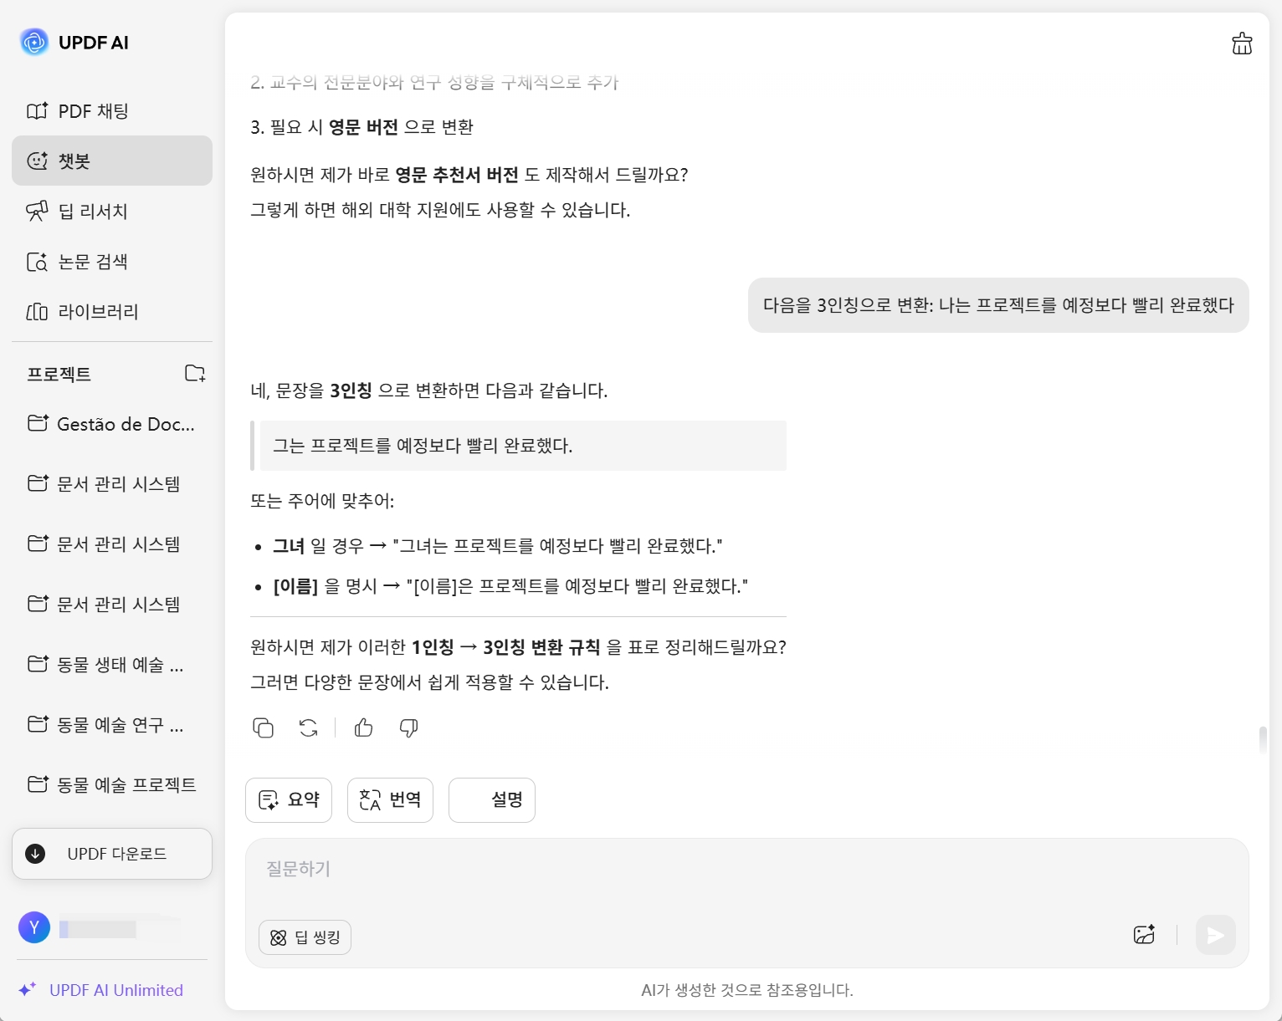Viewport: 1282px width, 1021px height.
Task: Regenerate the AI response
Action: (x=308, y=727)
